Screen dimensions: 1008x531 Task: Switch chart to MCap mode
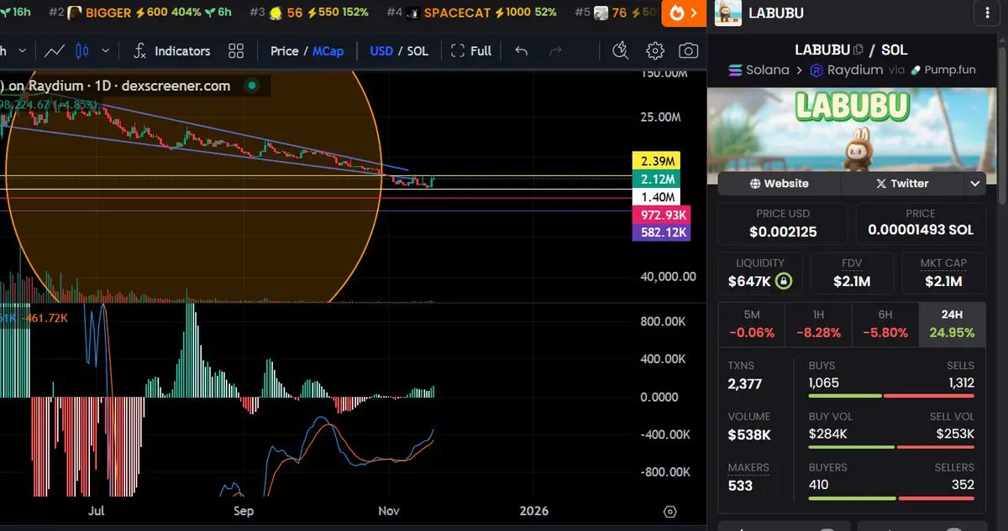tap(328, 51)
